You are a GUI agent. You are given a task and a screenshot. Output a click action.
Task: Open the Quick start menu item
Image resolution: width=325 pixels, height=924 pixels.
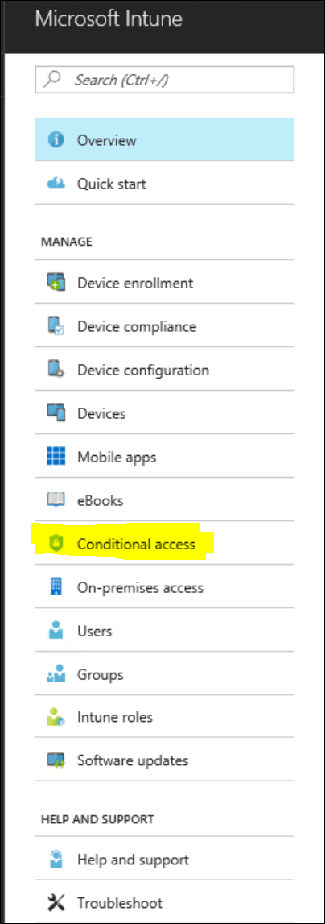coord(165,184)
